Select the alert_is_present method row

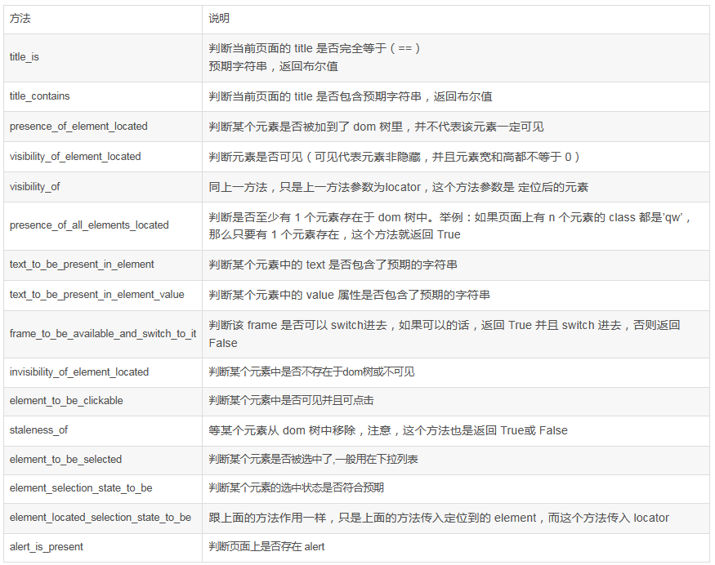40,547
